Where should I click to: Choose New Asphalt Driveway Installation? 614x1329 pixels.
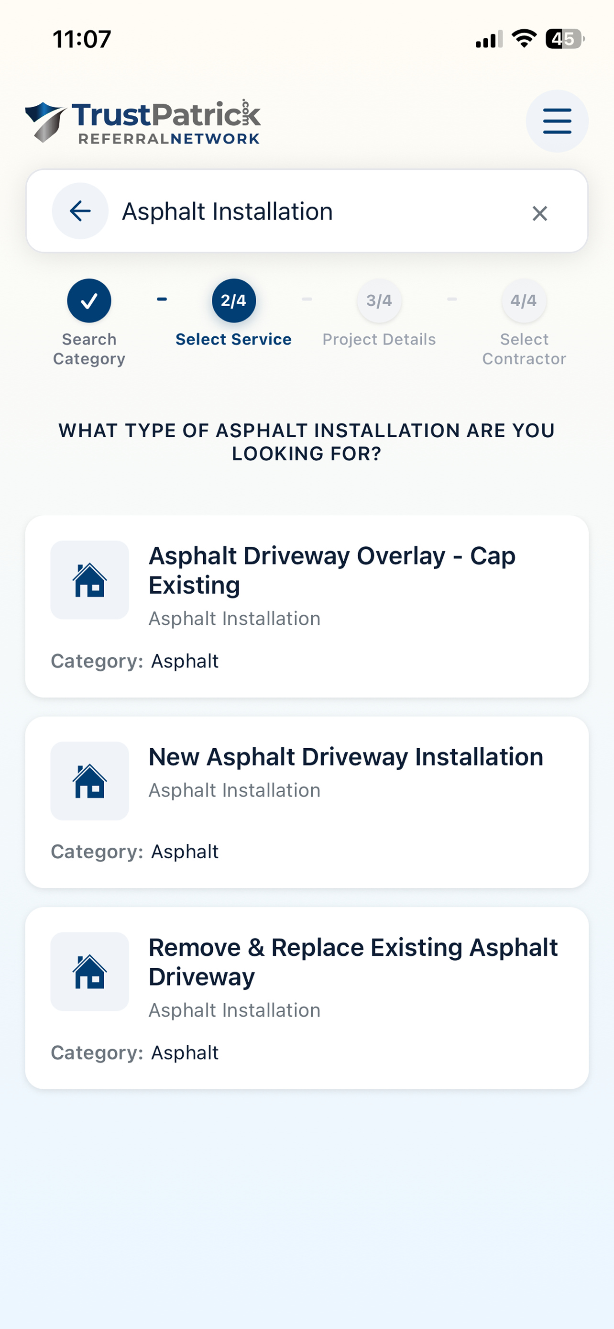coord(307,802)
